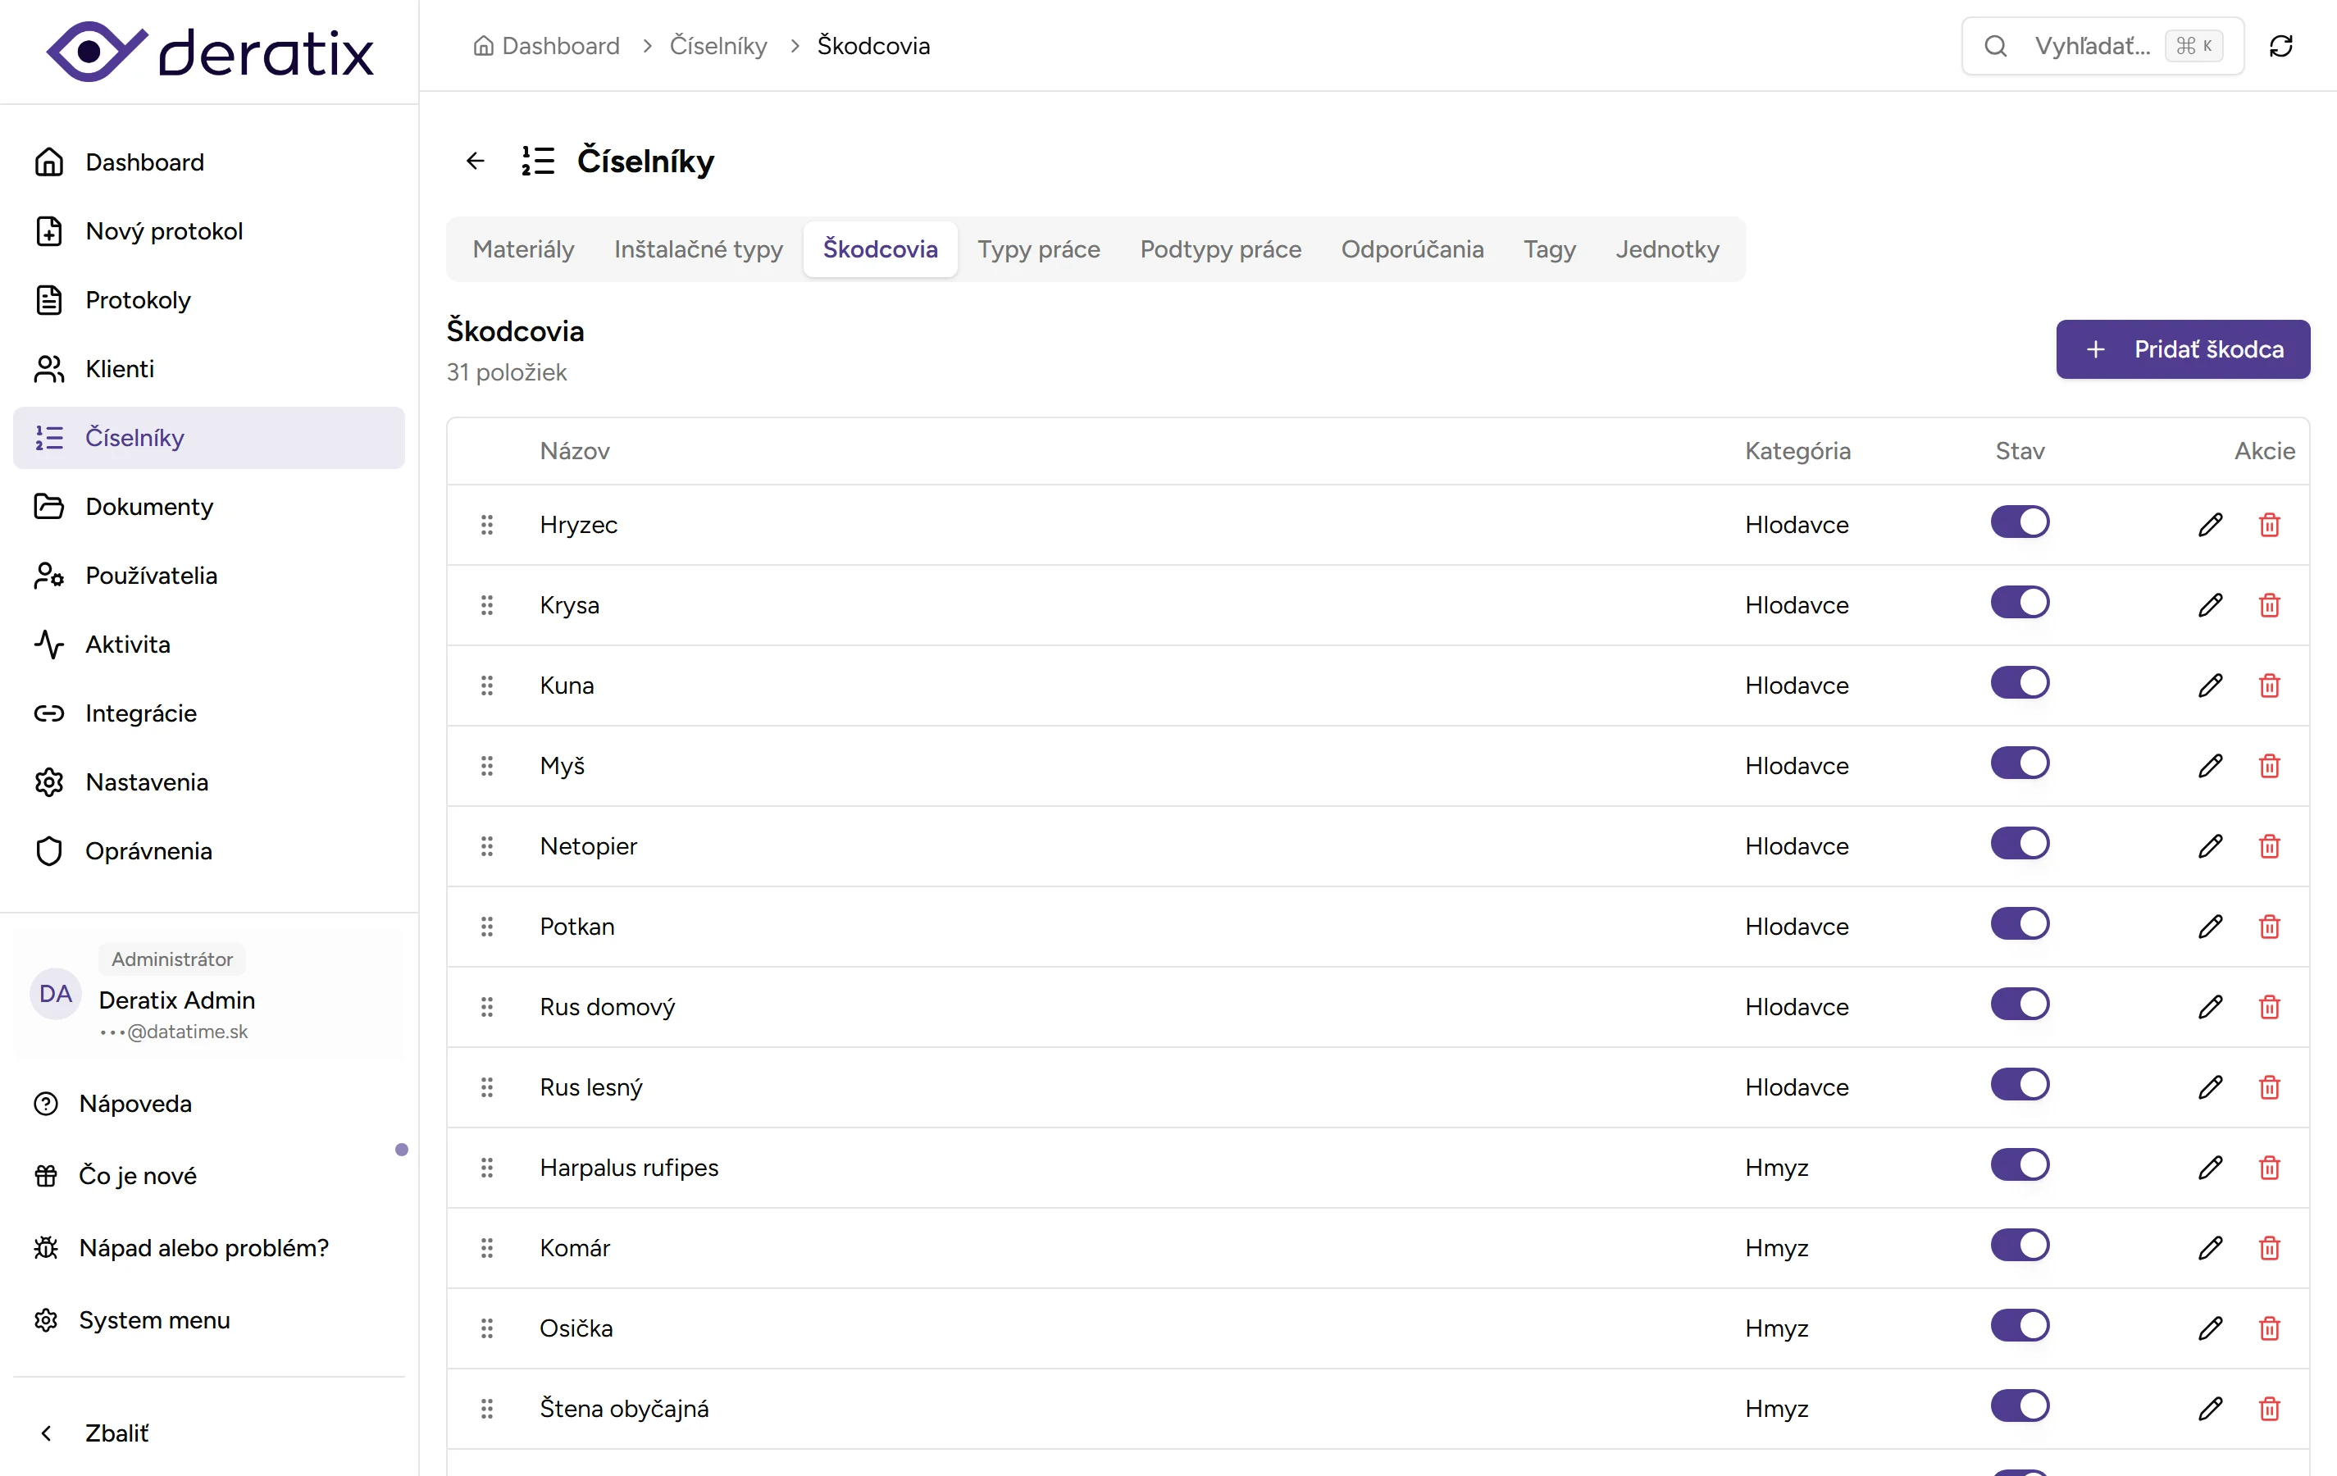
Task: Open the Protokoly section
Action: coord(138,298)
